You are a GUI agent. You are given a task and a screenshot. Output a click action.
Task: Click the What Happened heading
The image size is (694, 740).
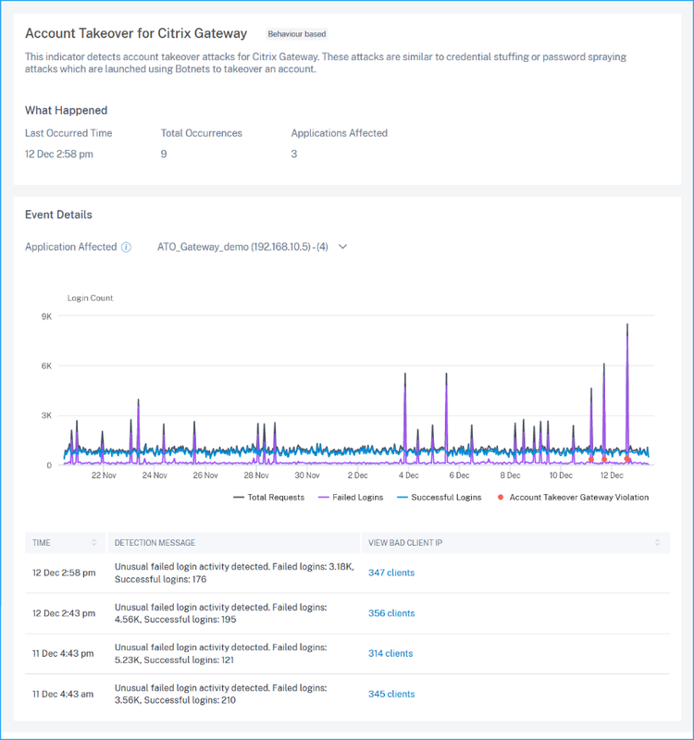point(66,110)
